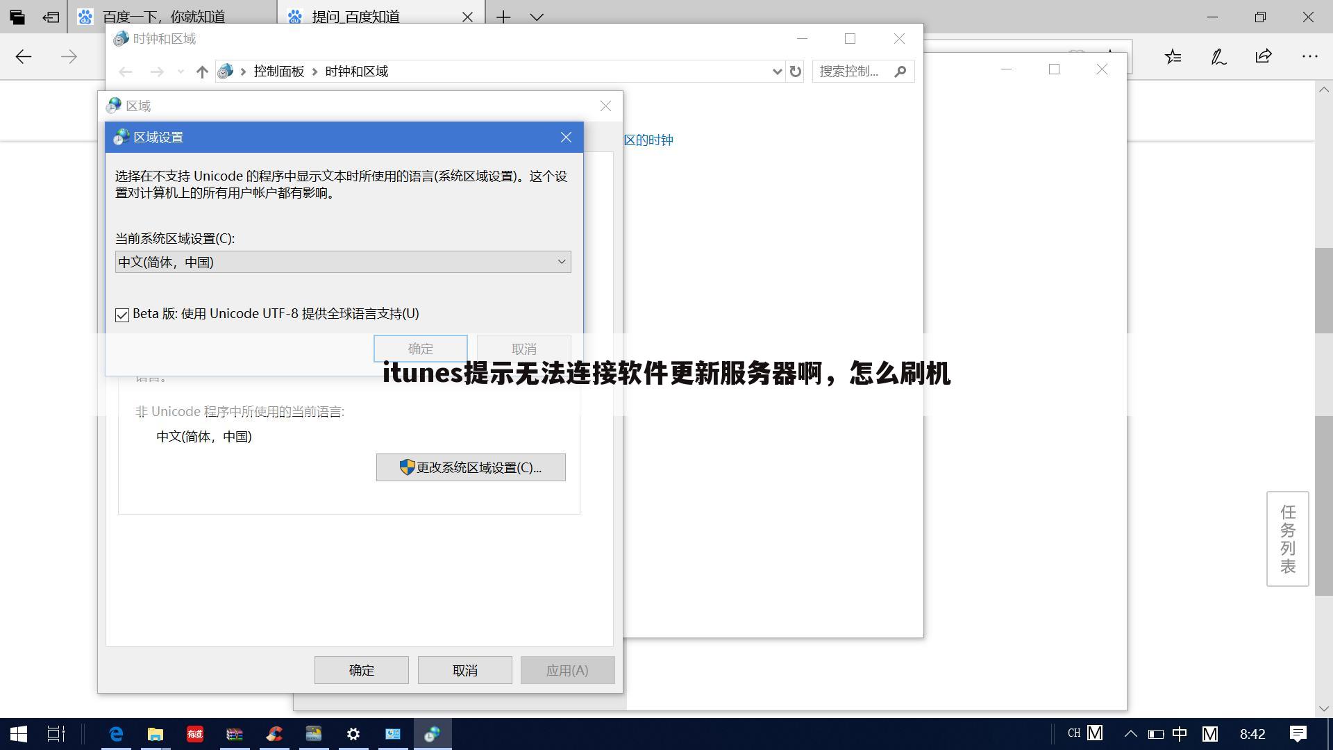The image size is (1333, 750).
Task: Open the 任务列表 side panel
Action: pyautogui.click(x=1288, y=539)
